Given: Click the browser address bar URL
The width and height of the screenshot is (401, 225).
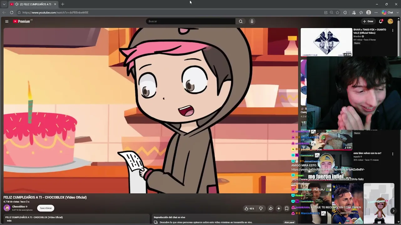Looking at the screenshot, I should click(55, 12).
